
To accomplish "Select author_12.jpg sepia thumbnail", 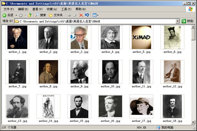I will coord(172,72).
